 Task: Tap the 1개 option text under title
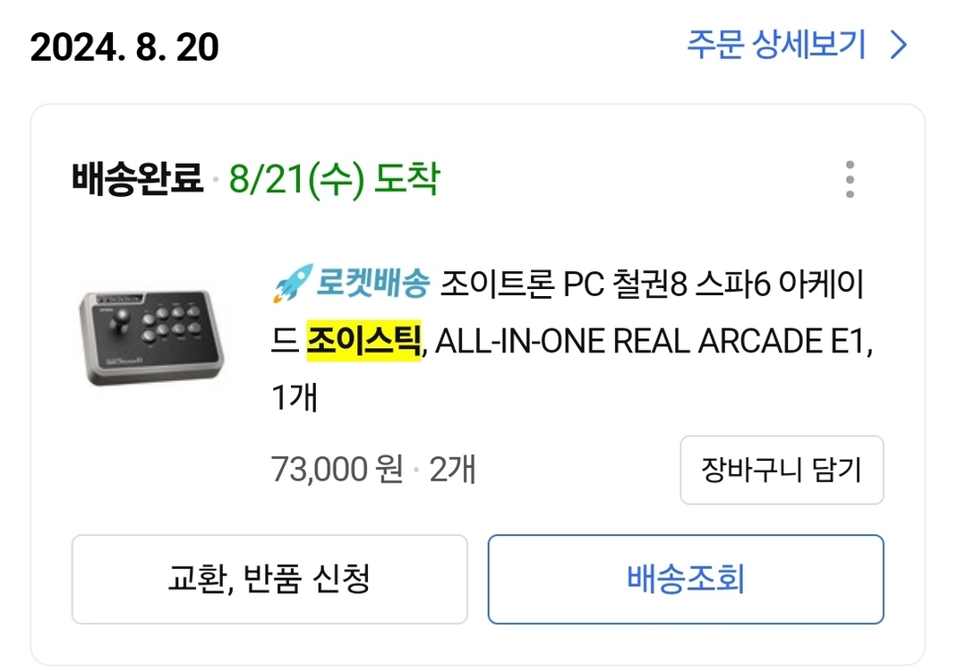click(x=295, y=397)
